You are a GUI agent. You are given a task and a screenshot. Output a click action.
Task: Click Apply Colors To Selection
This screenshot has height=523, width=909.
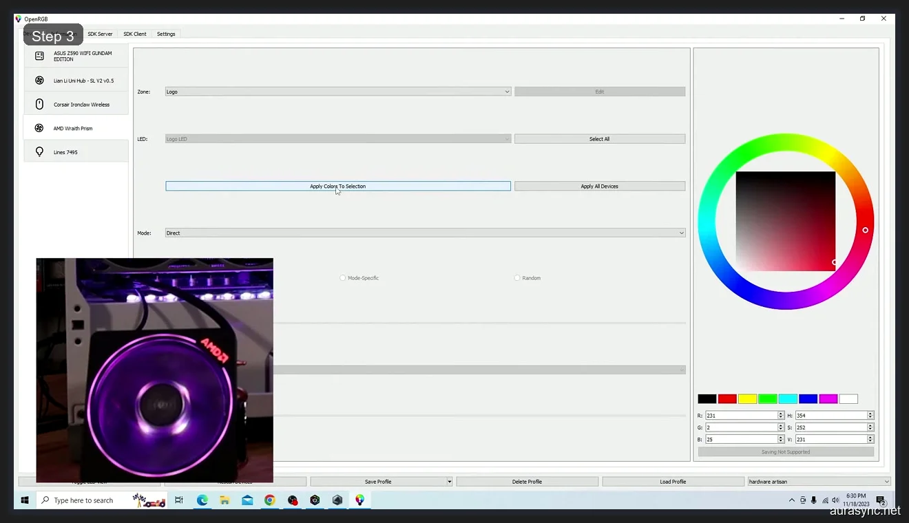coord(337,186)
